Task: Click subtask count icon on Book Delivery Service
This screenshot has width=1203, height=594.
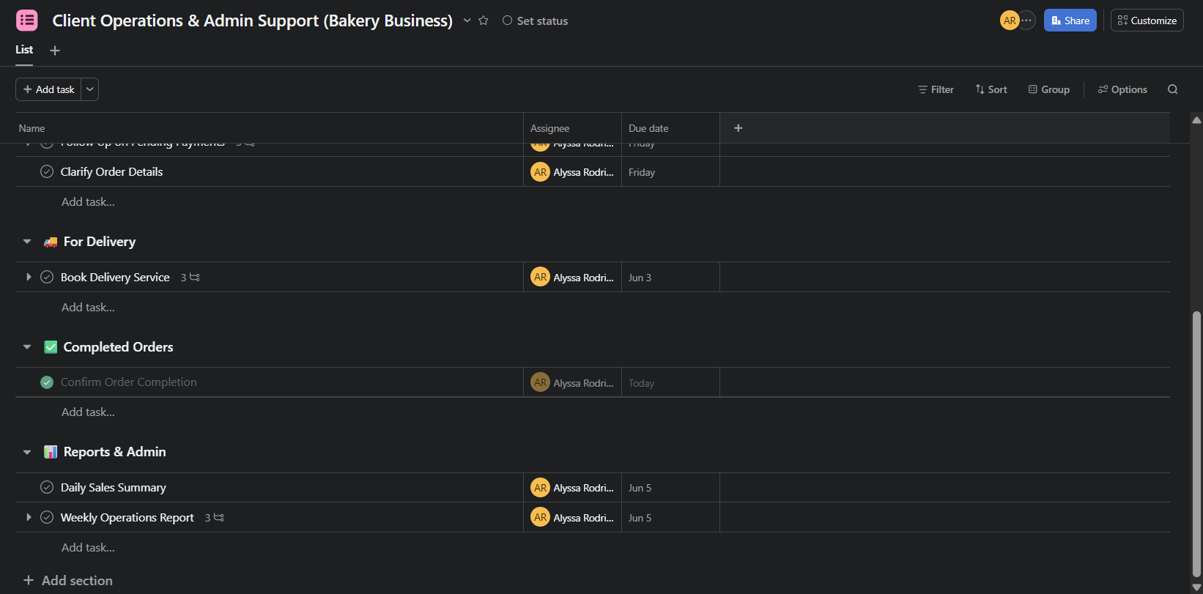Action: click(x=190, y=277)
